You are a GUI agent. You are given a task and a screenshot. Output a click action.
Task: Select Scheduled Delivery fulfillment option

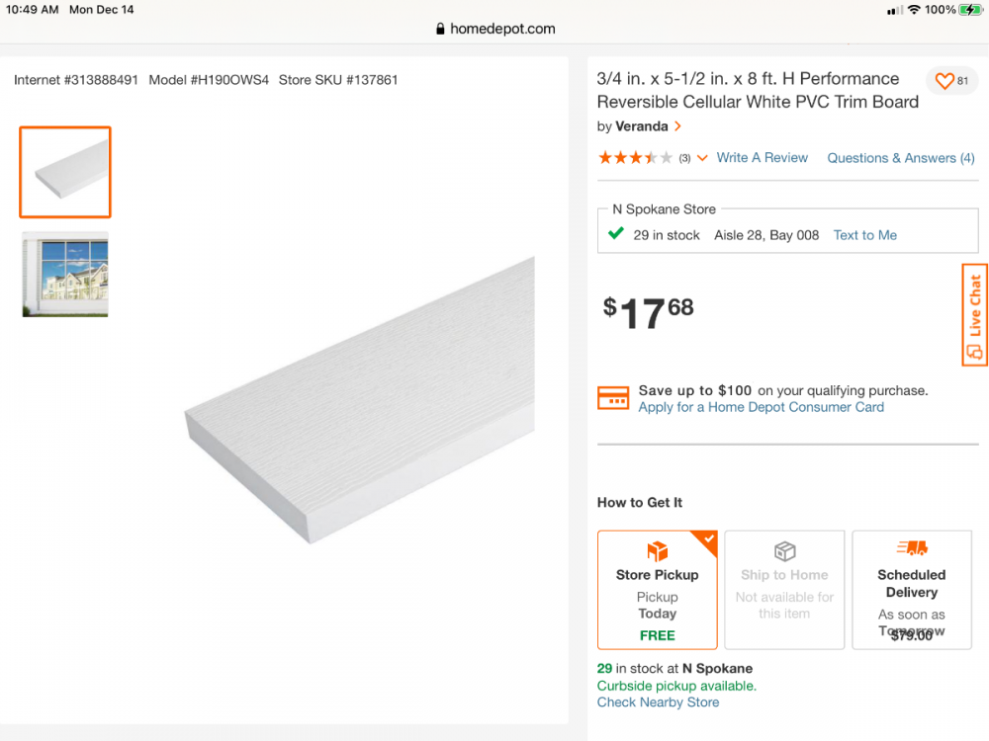[x=911, y=590]
